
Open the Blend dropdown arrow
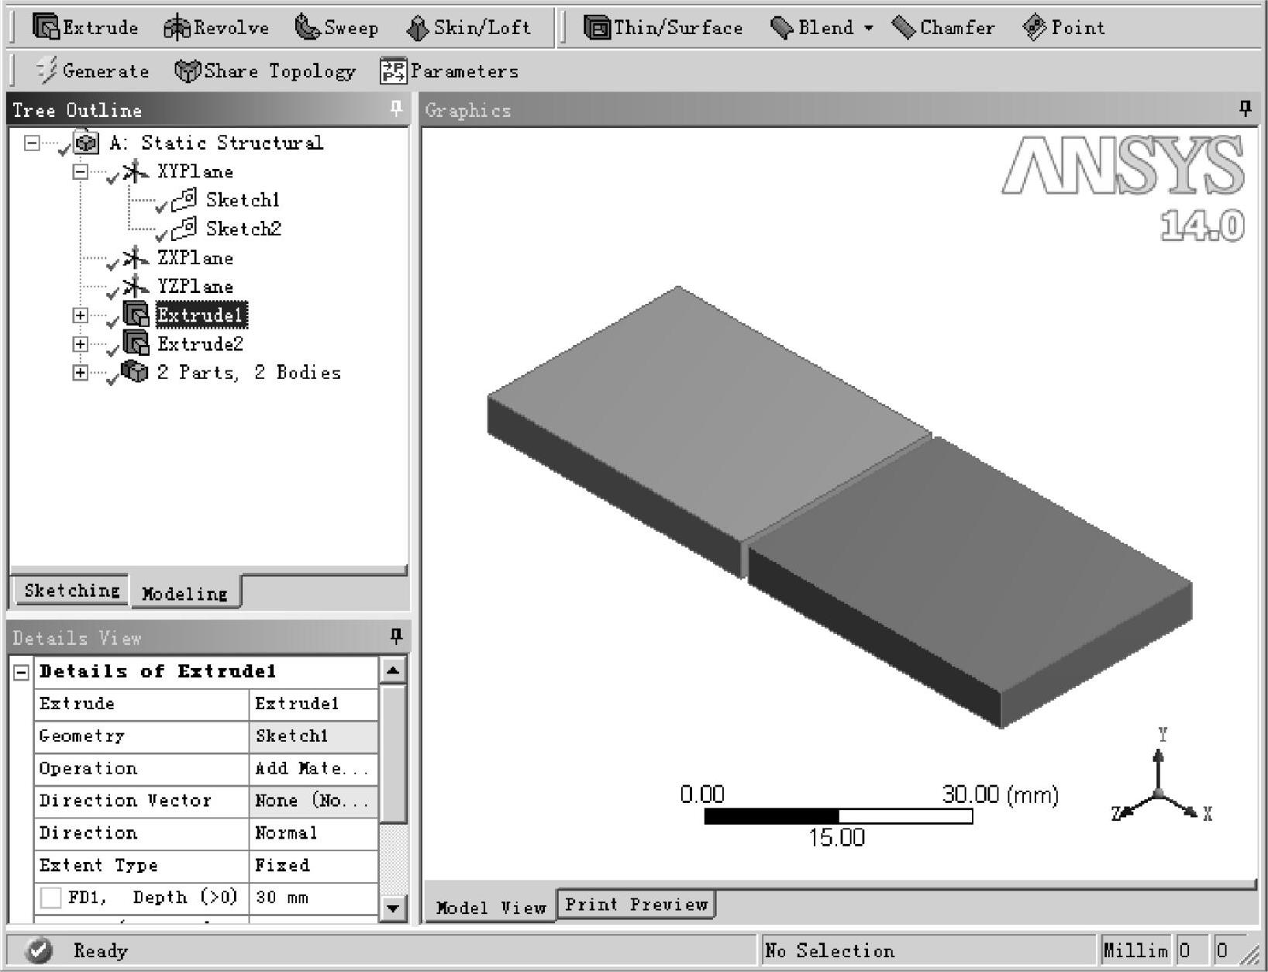click(868, 28)
